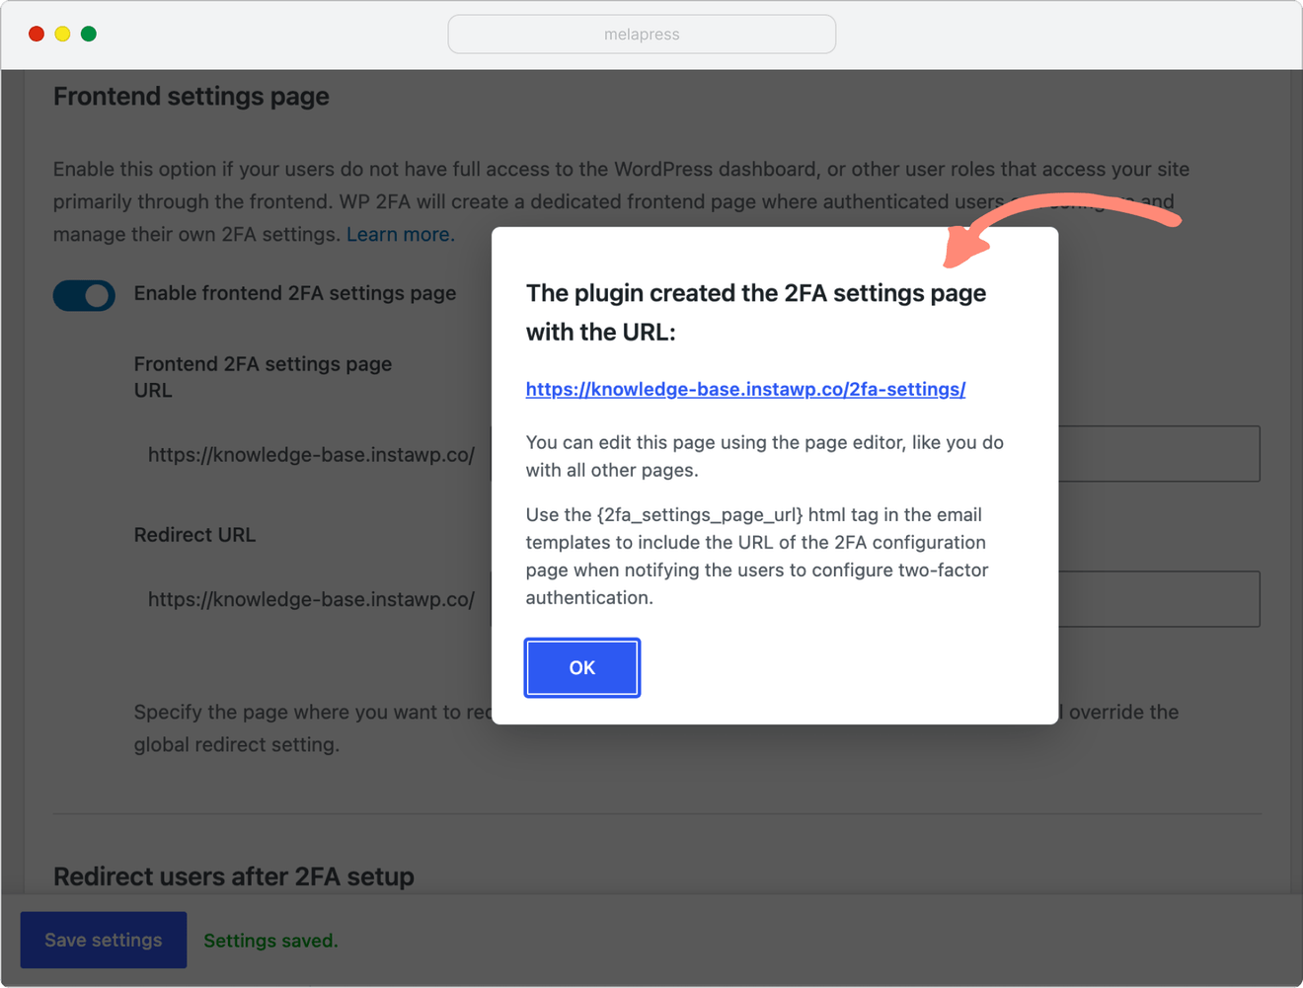1303x988 pixels.
Task: Click the dialog text about the page editor
Action: (x=765, y=456)
